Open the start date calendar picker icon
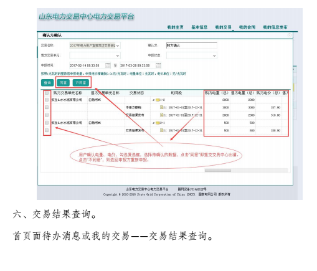The height and width of the screenshot is (271, 317). point(108,65)
